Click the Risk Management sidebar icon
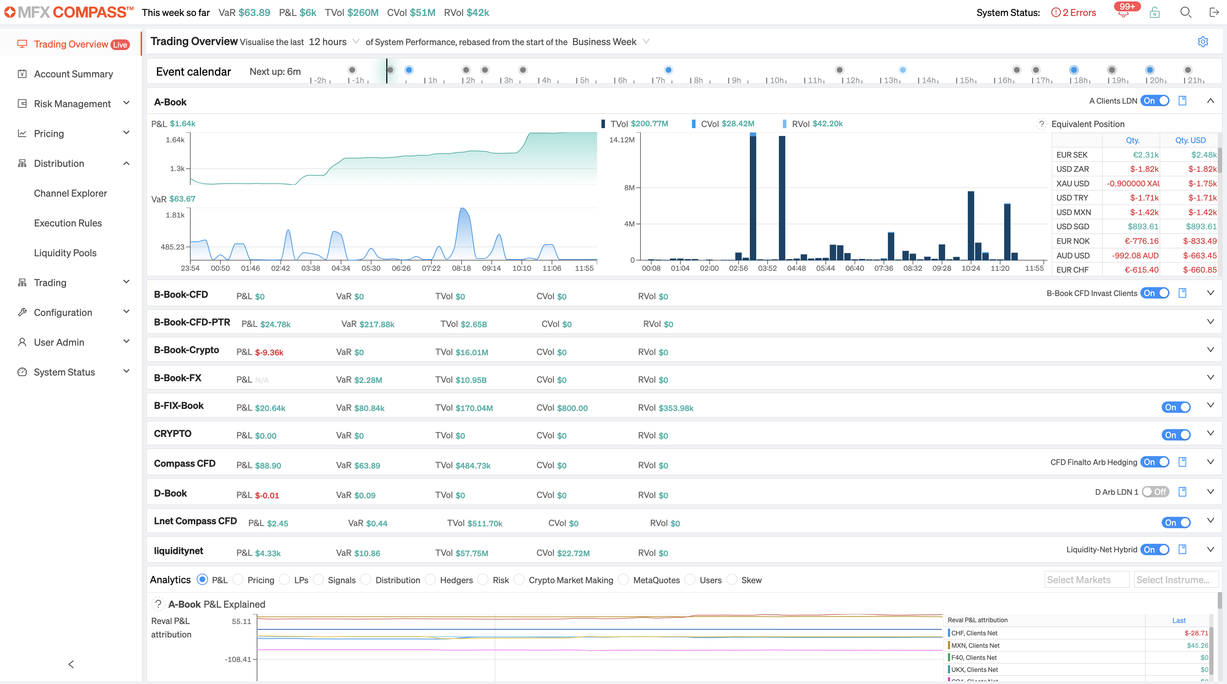 point(22,103)
